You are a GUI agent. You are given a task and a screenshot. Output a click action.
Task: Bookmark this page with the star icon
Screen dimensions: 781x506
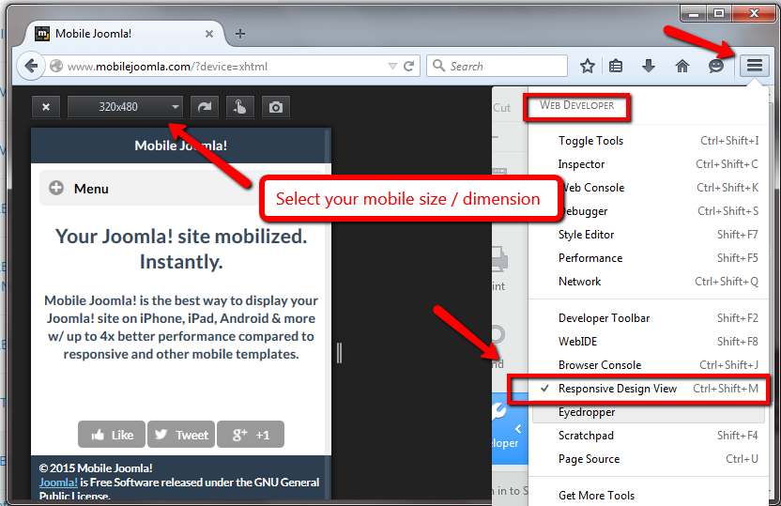coord(588,66)
